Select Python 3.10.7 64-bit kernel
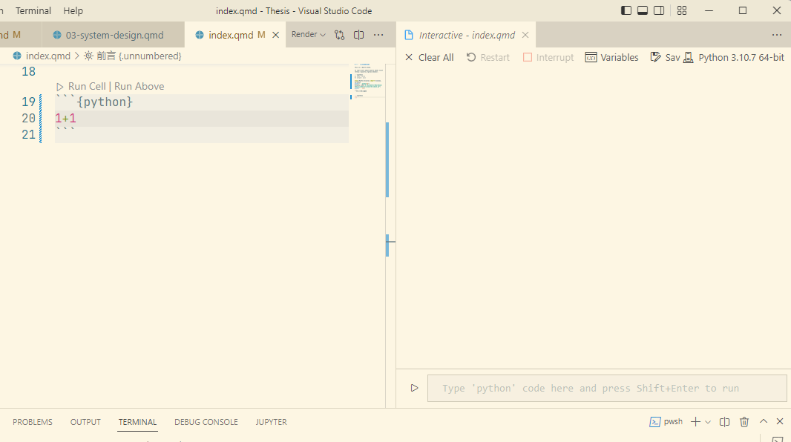This screenshot has height=442, width=791. [x=734, y=57]
